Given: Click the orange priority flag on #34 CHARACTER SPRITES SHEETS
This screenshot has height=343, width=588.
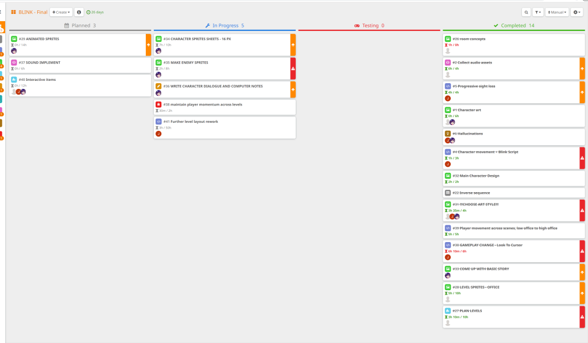Looking at the screenshot, I should [x=293, y=45].
